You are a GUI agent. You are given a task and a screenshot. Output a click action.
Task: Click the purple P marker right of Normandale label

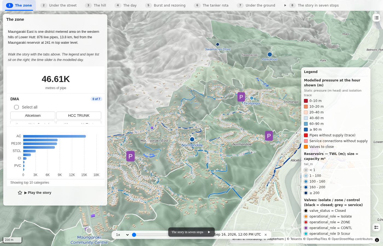269,136
